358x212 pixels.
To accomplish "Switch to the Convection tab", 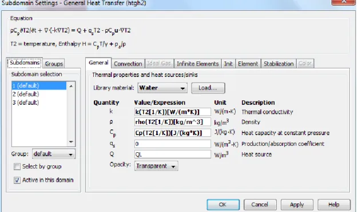I will point(128,64).
